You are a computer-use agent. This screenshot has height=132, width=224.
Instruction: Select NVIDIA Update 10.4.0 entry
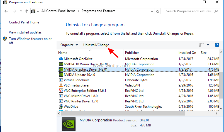[x=79, y=75]
